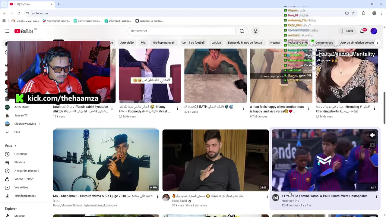
Task: Select the Jeux vidéo chip
Action: click(127, 43)
